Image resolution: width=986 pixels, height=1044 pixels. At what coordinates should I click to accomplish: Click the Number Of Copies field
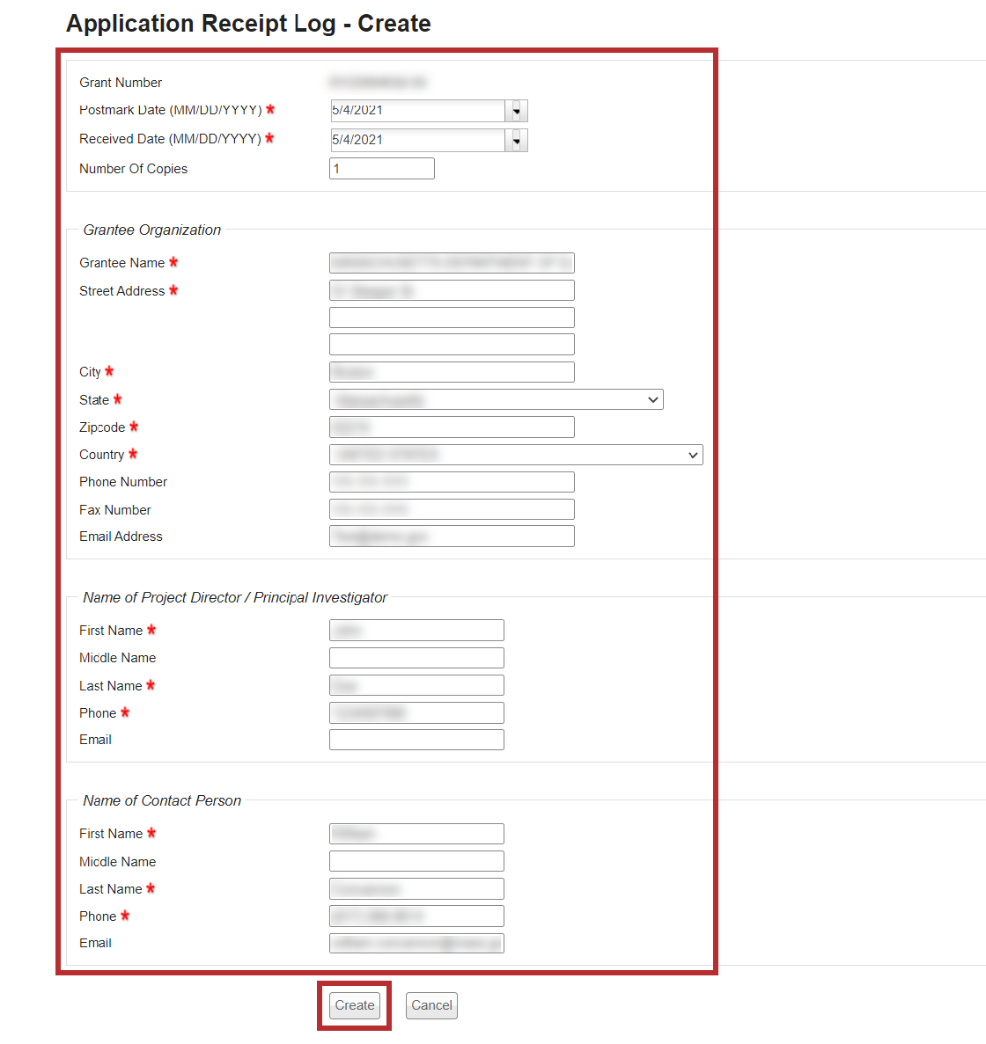point(381,169)
